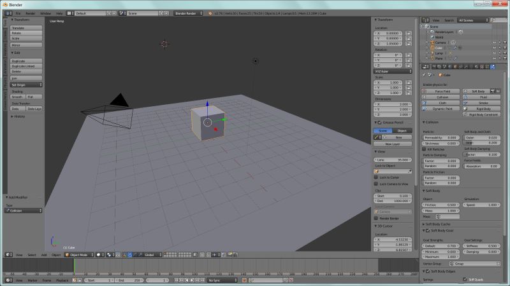
Task: Open the Window menu in info header
Action: pyautogui.click(x=45, y=13)
